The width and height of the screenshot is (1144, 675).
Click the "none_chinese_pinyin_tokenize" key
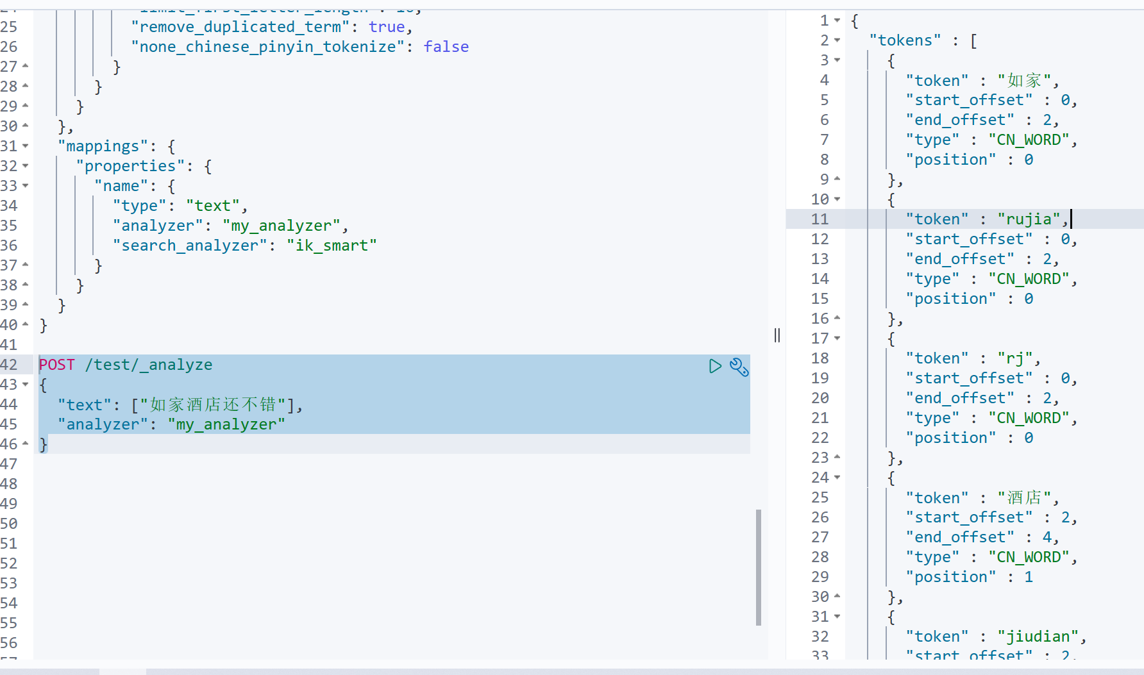coord(268,47)
